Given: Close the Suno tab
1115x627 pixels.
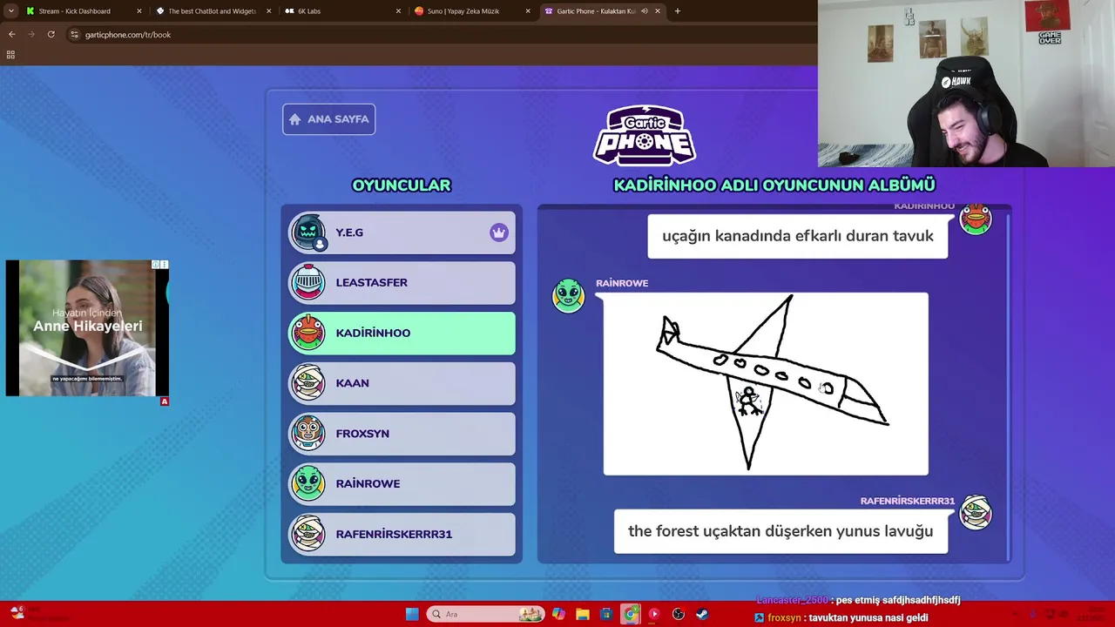Looking at the screenshot, I should [528, 11].
